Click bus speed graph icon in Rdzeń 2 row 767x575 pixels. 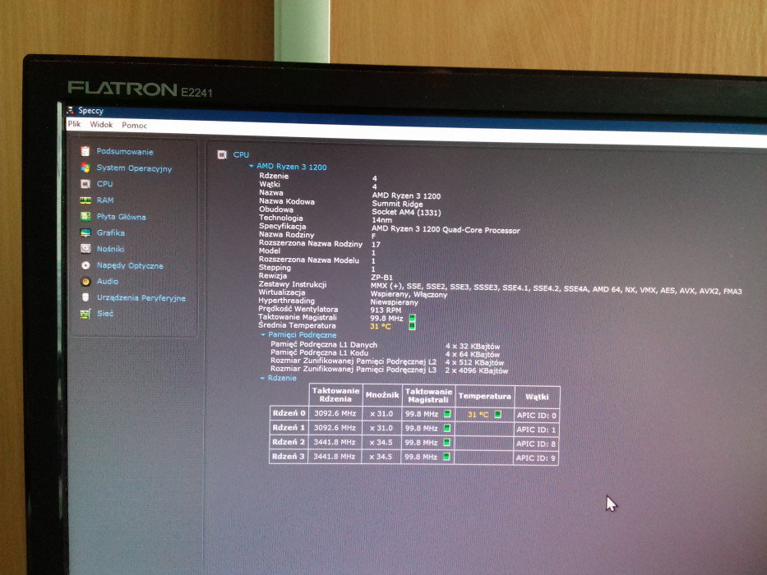[x=446, y=443]
